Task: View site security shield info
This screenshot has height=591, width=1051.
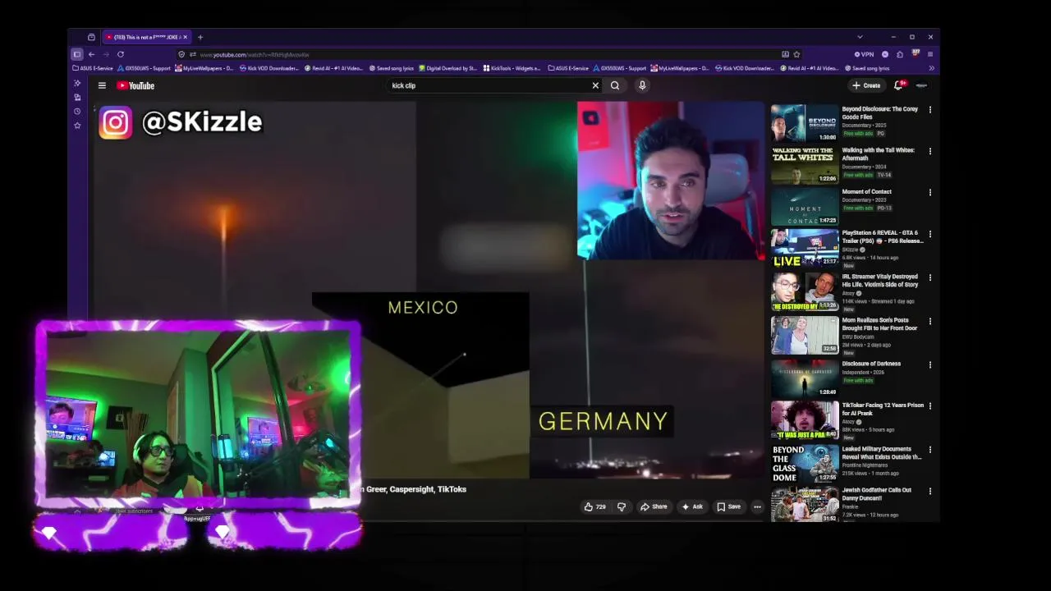Action: click(x=181, y=54)
